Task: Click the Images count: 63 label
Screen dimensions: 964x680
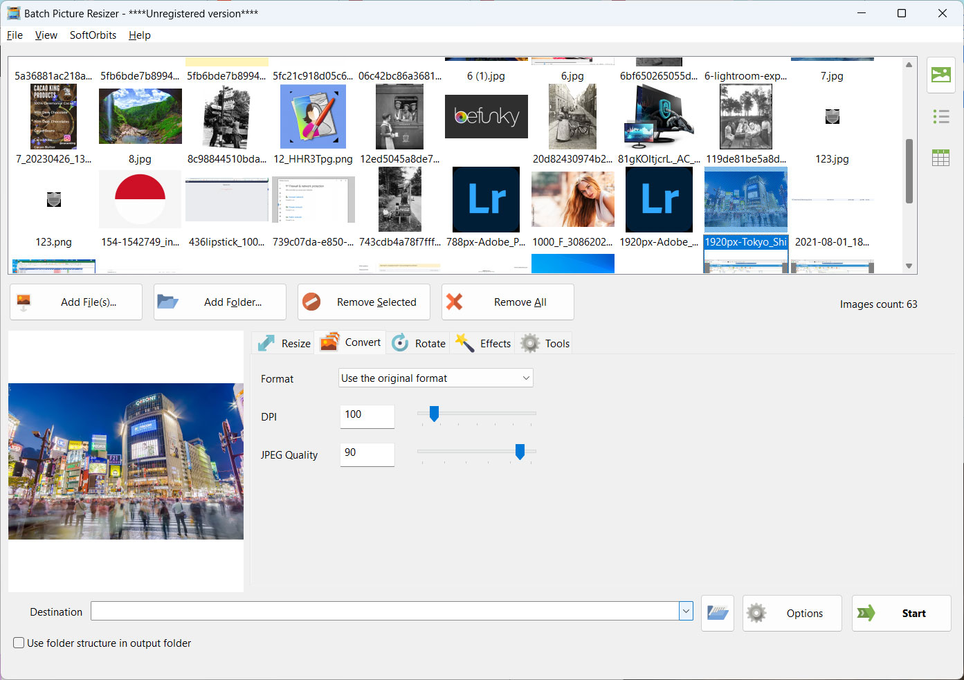Action: pyautogui.click(x=878, y=304)
